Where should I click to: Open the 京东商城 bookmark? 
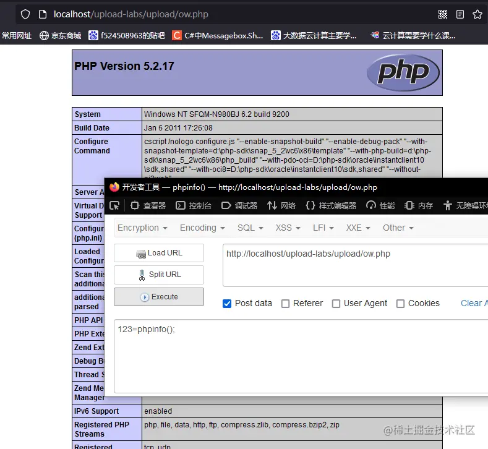click(61, 35)
